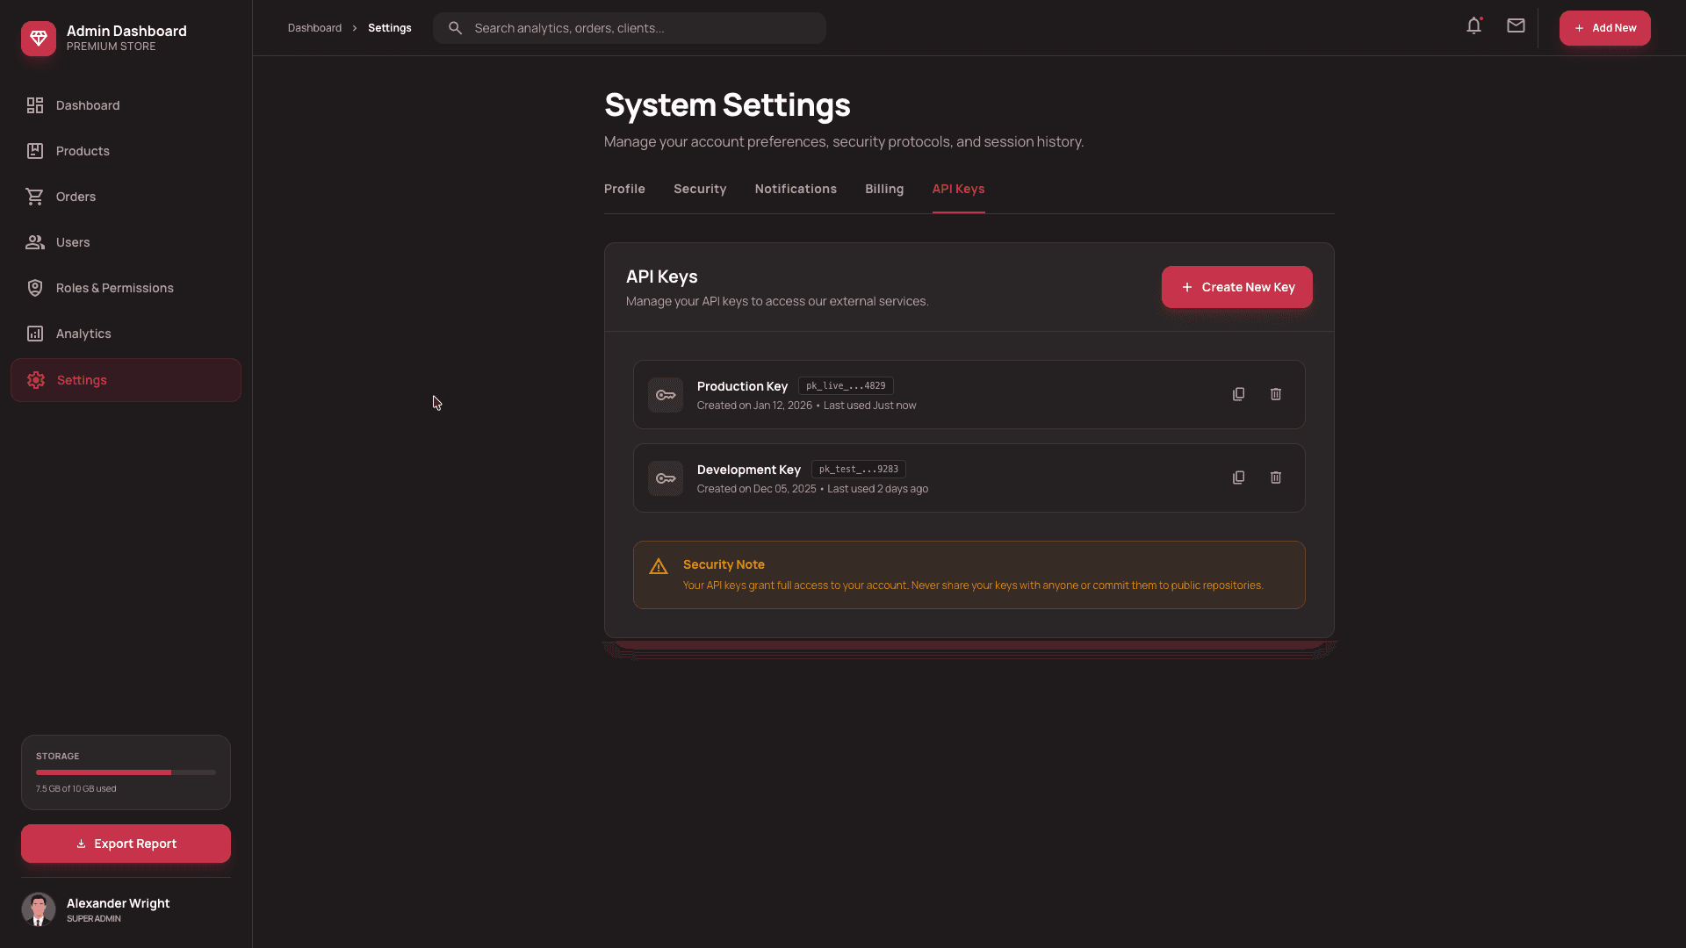Select the Analytics chart icon

click(34, 333)
